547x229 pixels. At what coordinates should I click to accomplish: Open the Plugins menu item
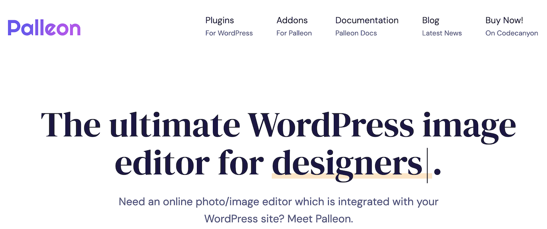click(220, 20)
